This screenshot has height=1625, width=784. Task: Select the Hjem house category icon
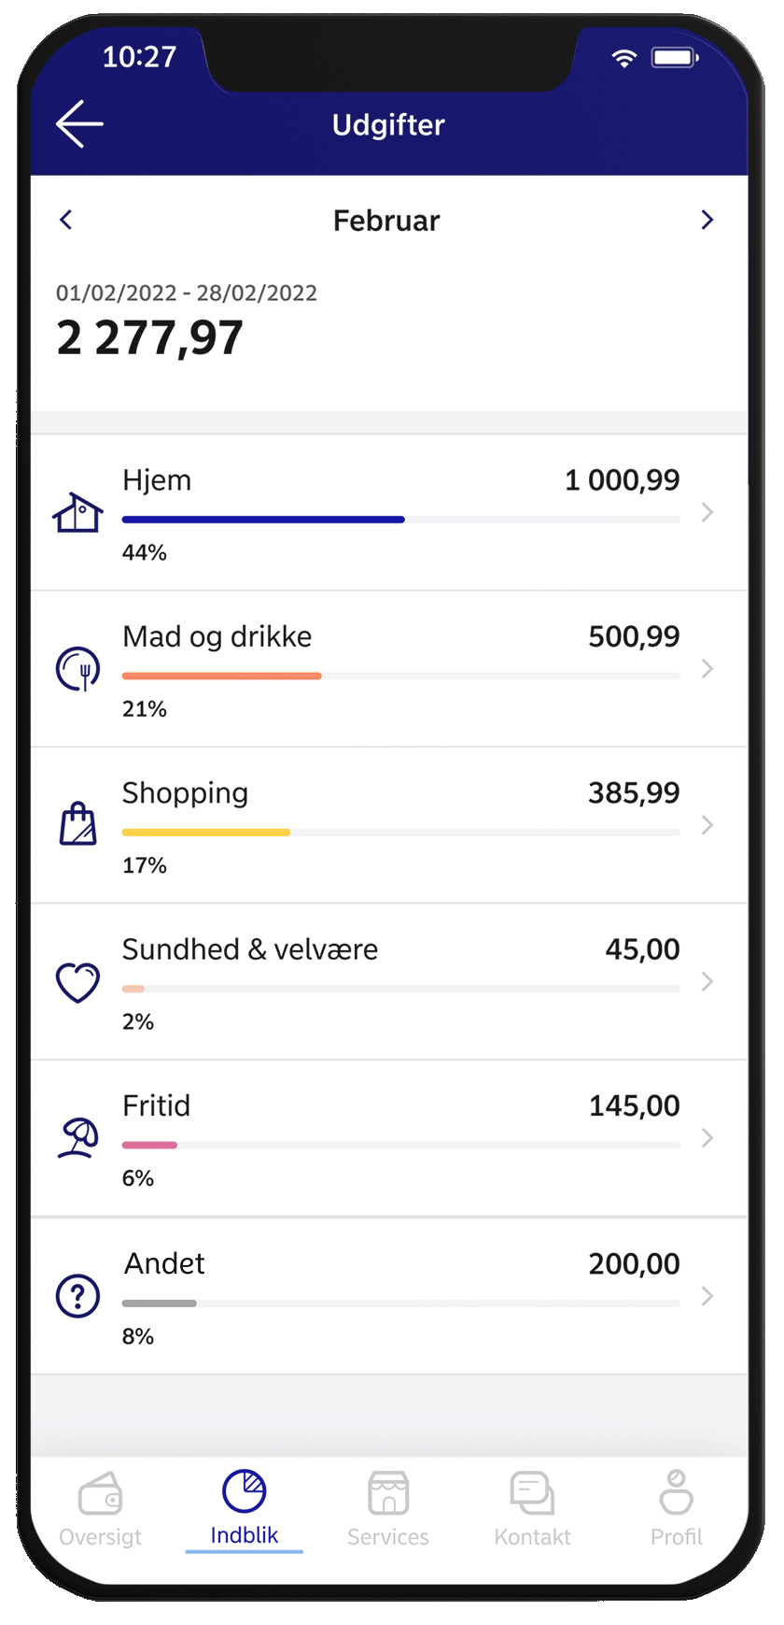coord(77,512)
